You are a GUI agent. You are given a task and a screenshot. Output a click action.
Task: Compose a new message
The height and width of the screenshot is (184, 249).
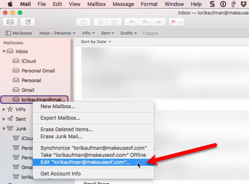click(x=28, y=22)
